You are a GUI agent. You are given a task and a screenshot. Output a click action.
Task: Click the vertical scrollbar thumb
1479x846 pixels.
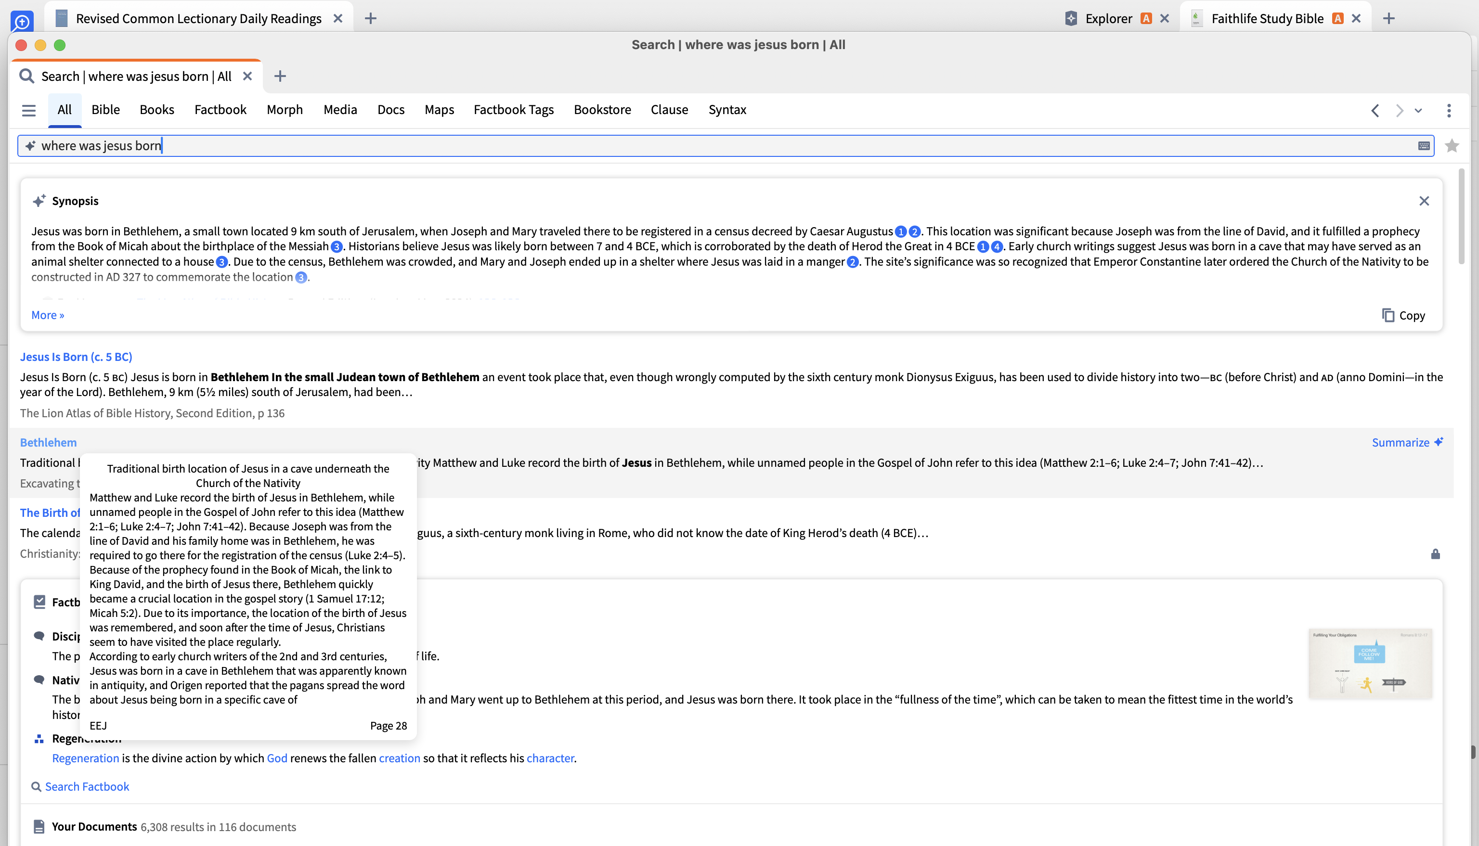pyautogui.click(x=1461, y=215)
